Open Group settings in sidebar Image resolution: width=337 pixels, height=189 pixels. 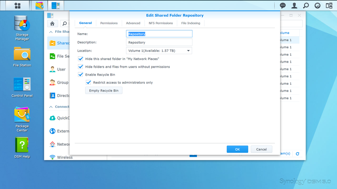click(59, 82)
